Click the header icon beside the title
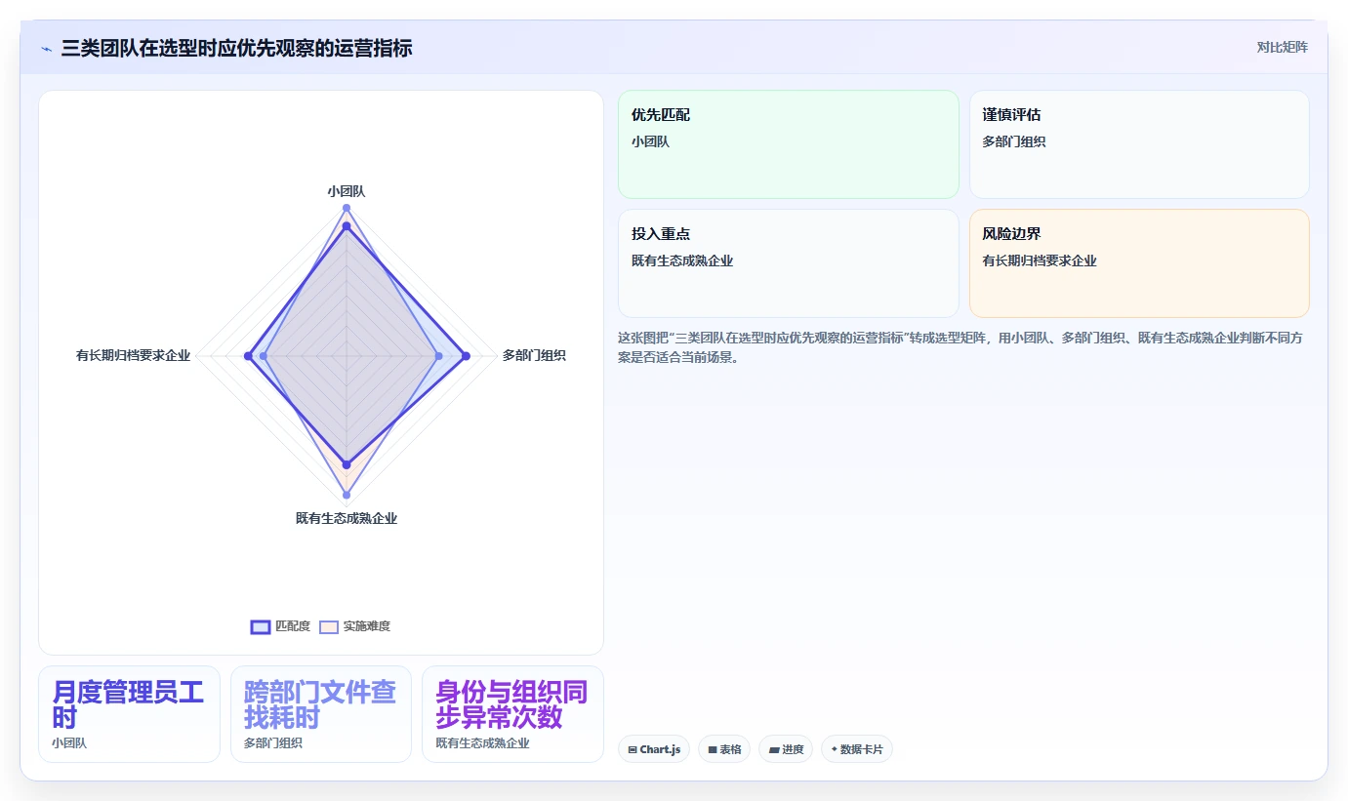 [46, 48]
